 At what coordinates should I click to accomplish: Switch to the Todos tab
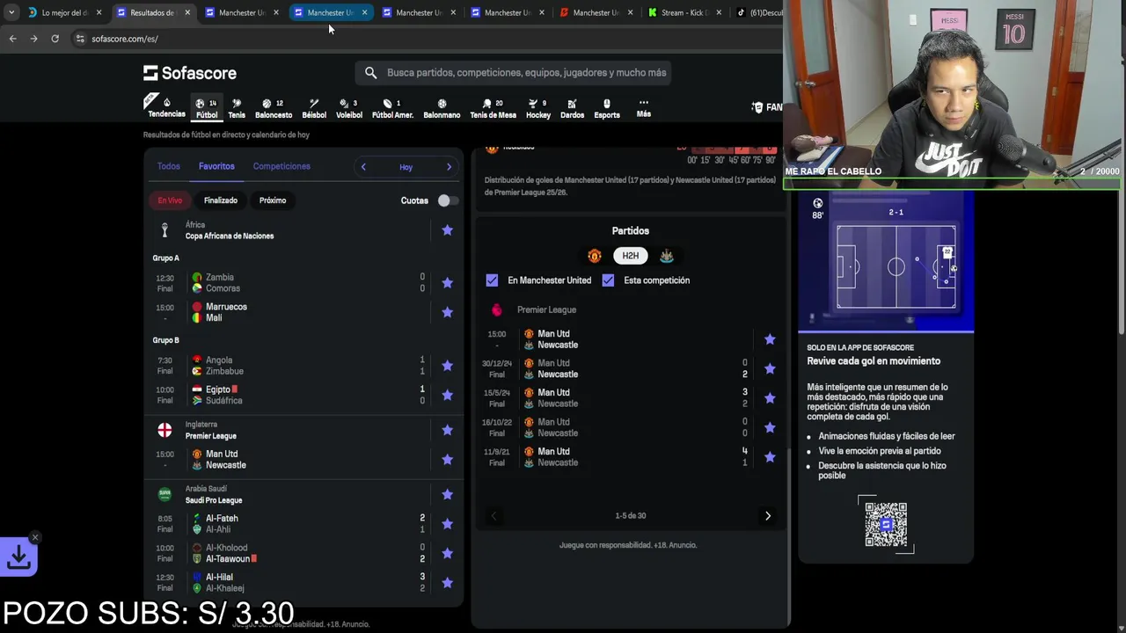pos(168,166)
